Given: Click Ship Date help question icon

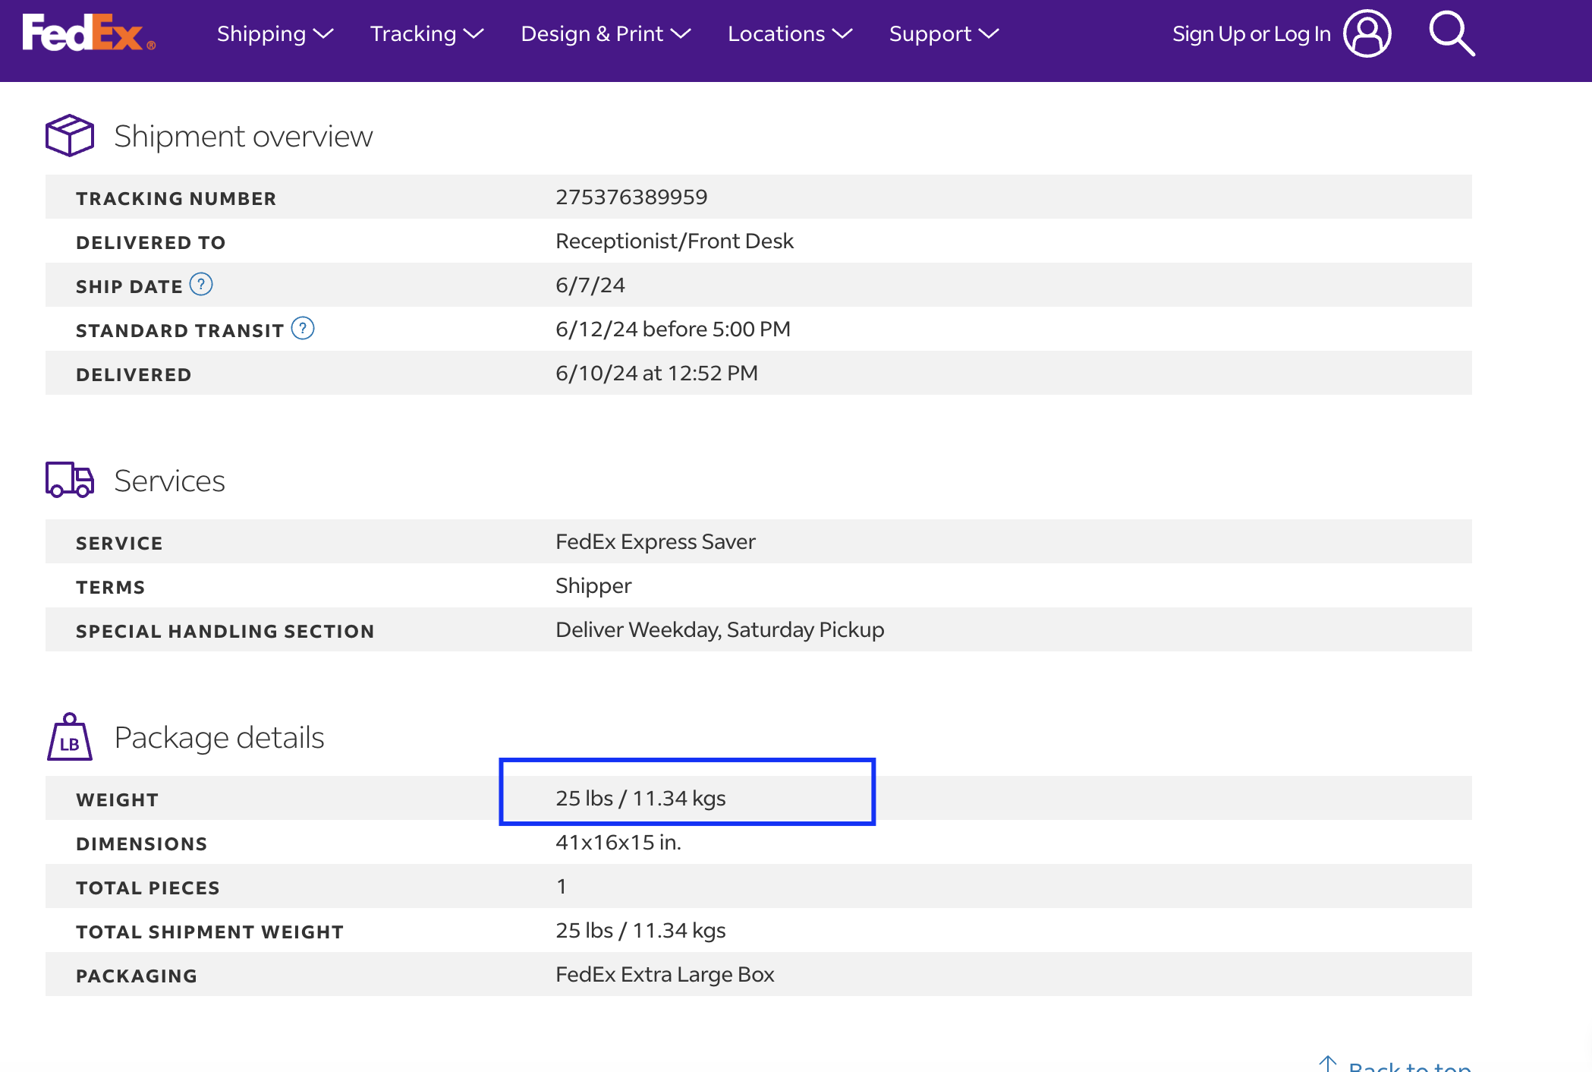Looking at the screenshot, I should [x=201, y=285].
